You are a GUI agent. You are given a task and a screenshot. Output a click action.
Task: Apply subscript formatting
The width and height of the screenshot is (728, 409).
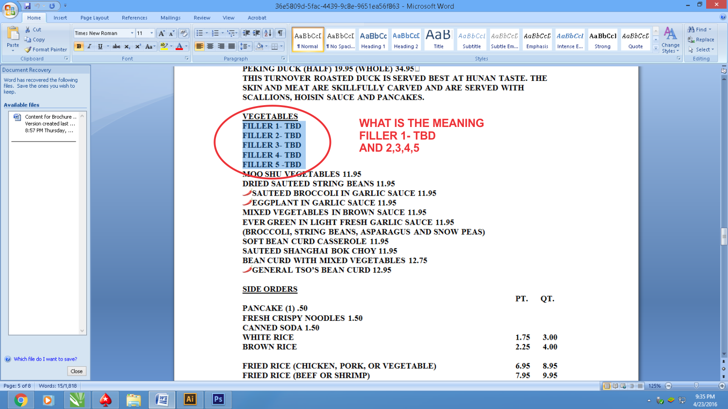[127, 47]
